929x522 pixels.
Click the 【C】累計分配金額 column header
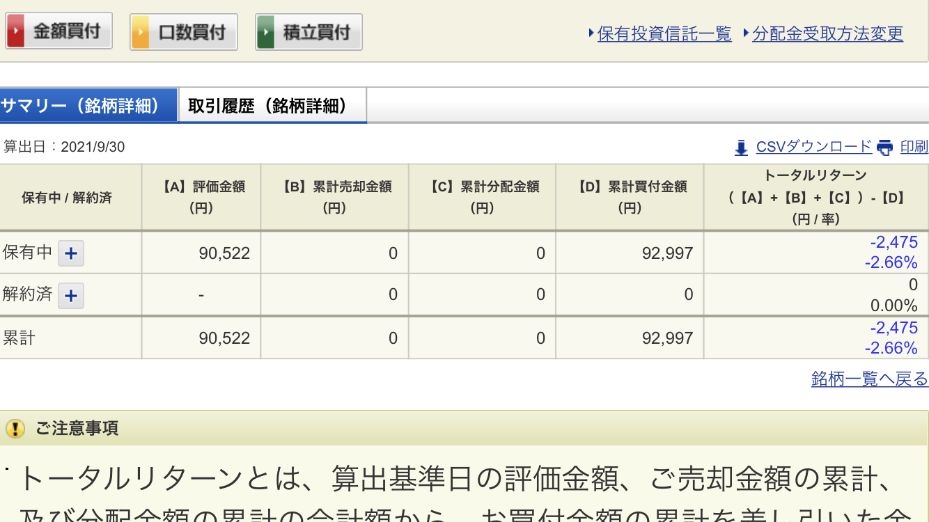pos(482,197)
